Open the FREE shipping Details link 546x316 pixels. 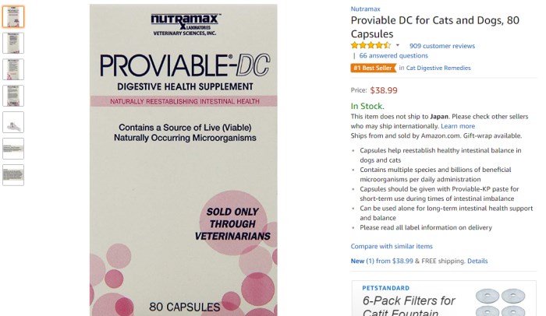point(477,261)
